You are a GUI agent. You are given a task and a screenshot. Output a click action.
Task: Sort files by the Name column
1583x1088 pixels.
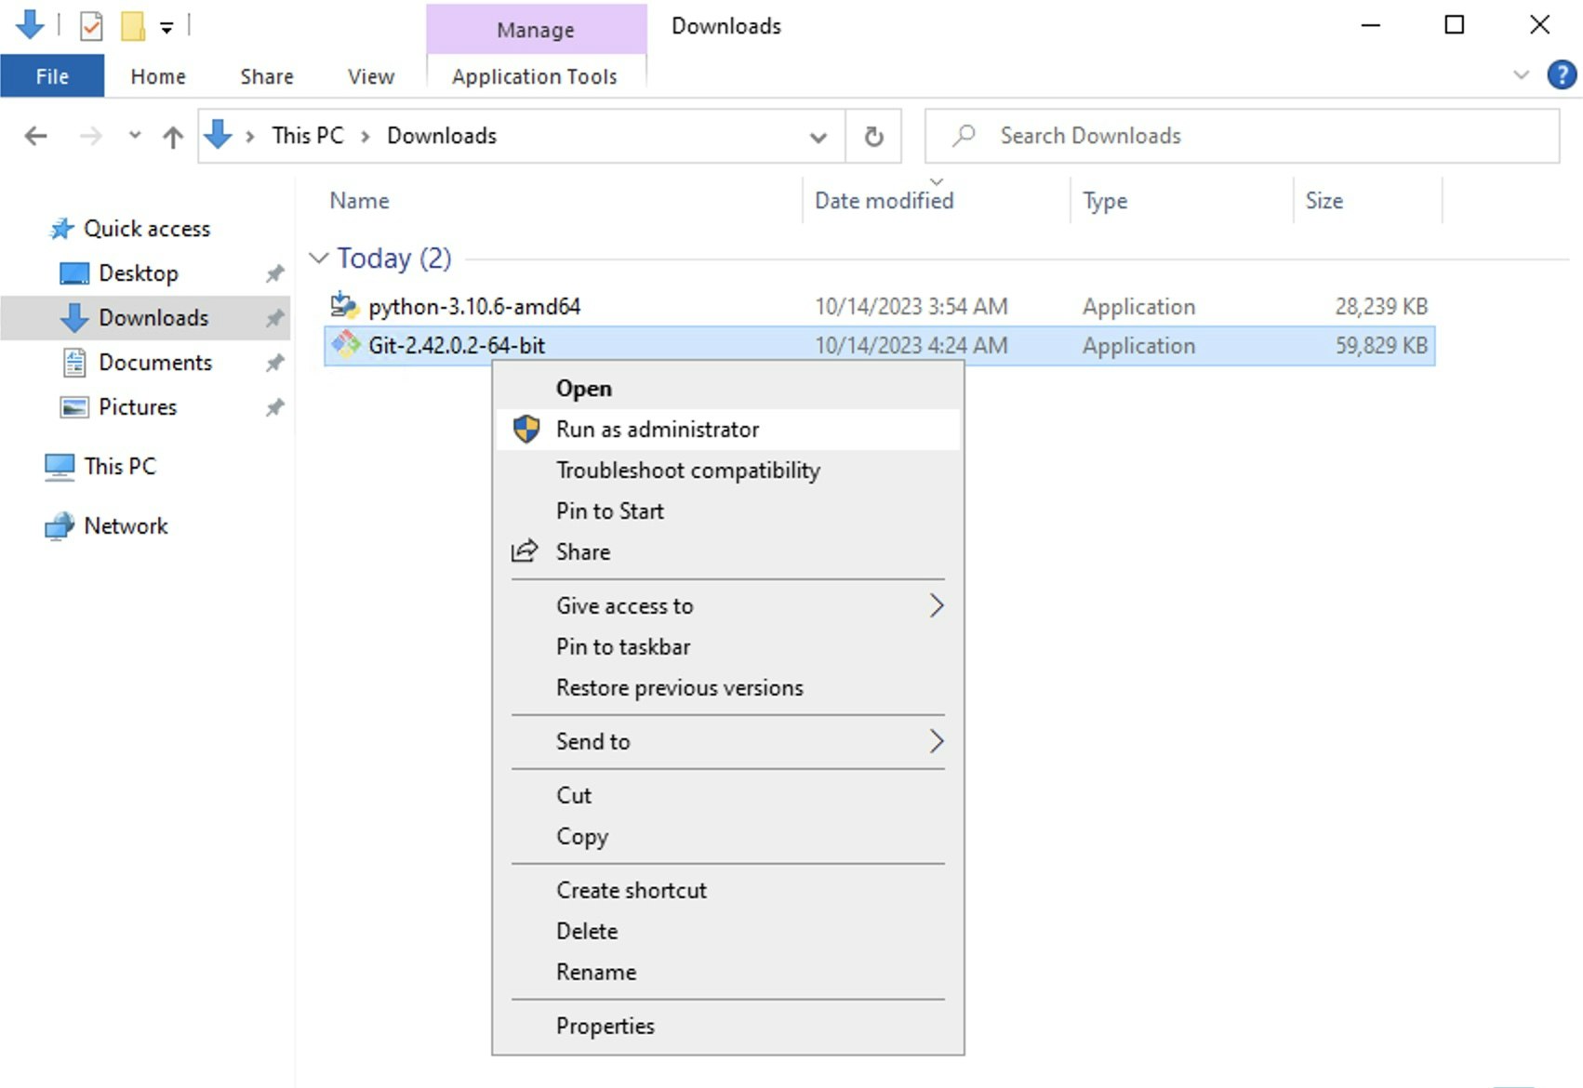(x=360, y=201)
